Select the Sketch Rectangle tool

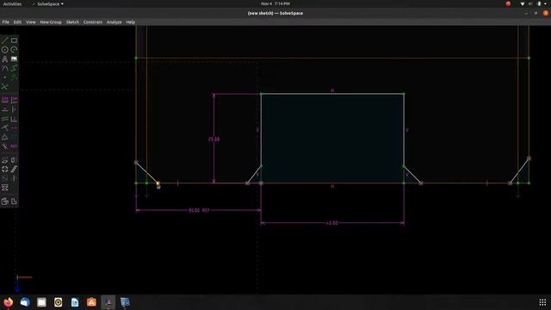[14, 40]
